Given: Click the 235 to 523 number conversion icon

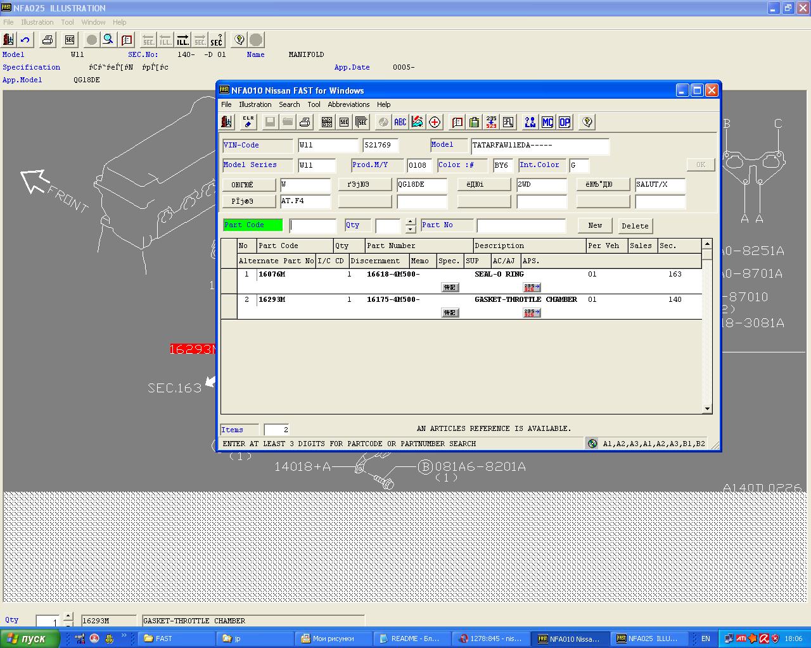Looking at the screenshot, I should [492, 122].
